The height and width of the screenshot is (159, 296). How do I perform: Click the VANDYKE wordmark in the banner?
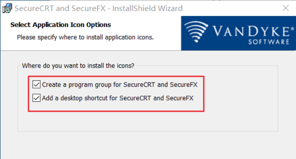tap(250, 32)
